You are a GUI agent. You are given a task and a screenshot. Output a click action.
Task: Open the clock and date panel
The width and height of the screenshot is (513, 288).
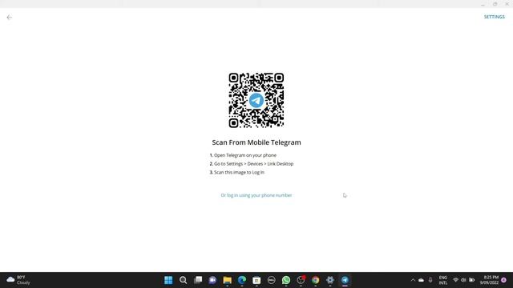coord(489,280)
